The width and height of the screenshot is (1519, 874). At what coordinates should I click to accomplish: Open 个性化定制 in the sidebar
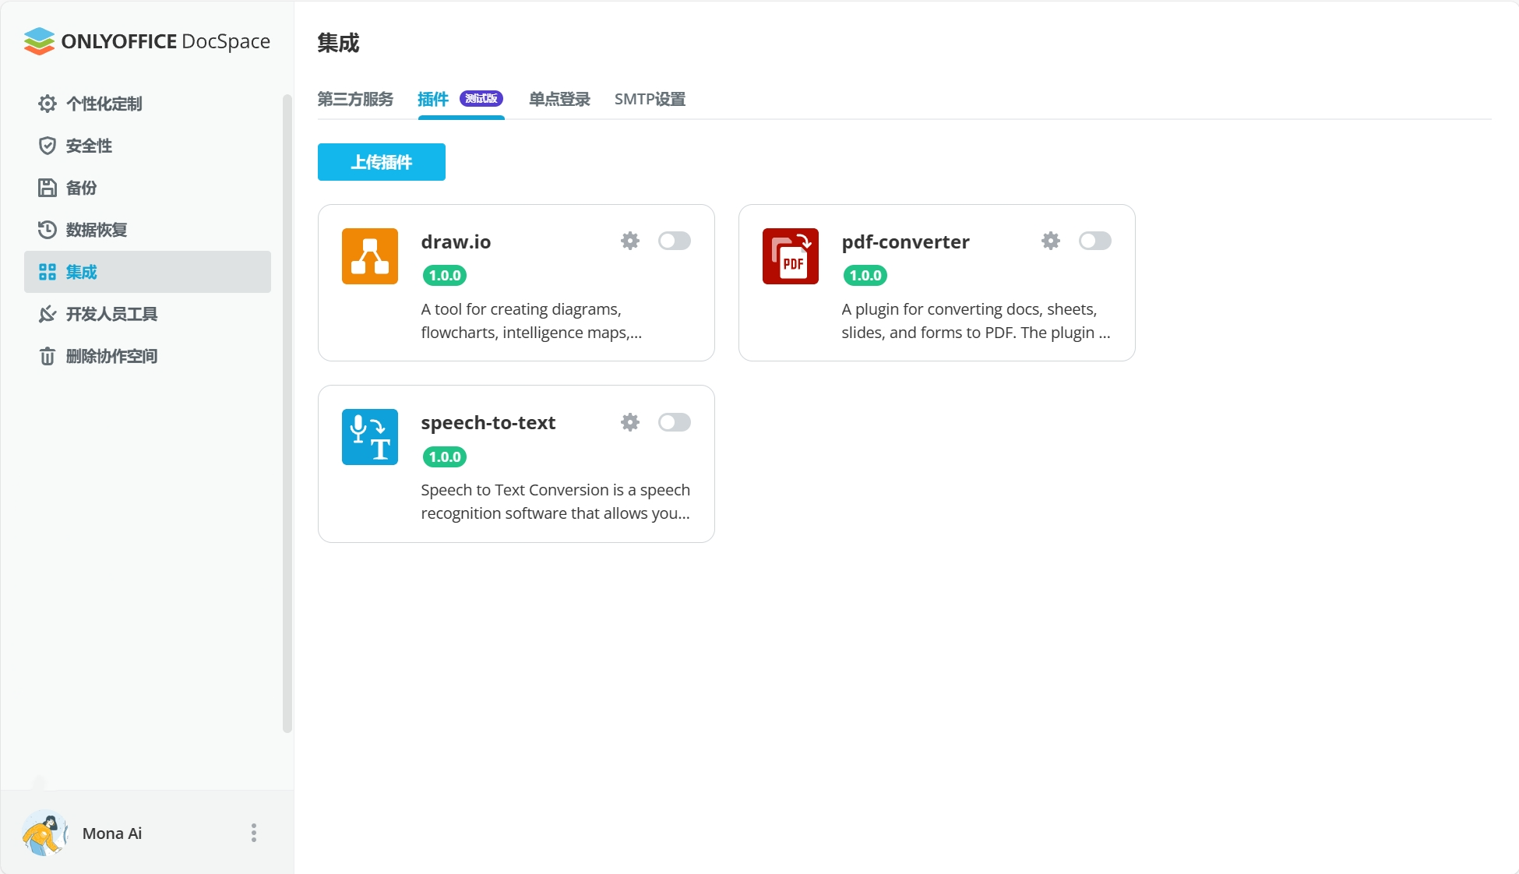[x=147, y=104]
